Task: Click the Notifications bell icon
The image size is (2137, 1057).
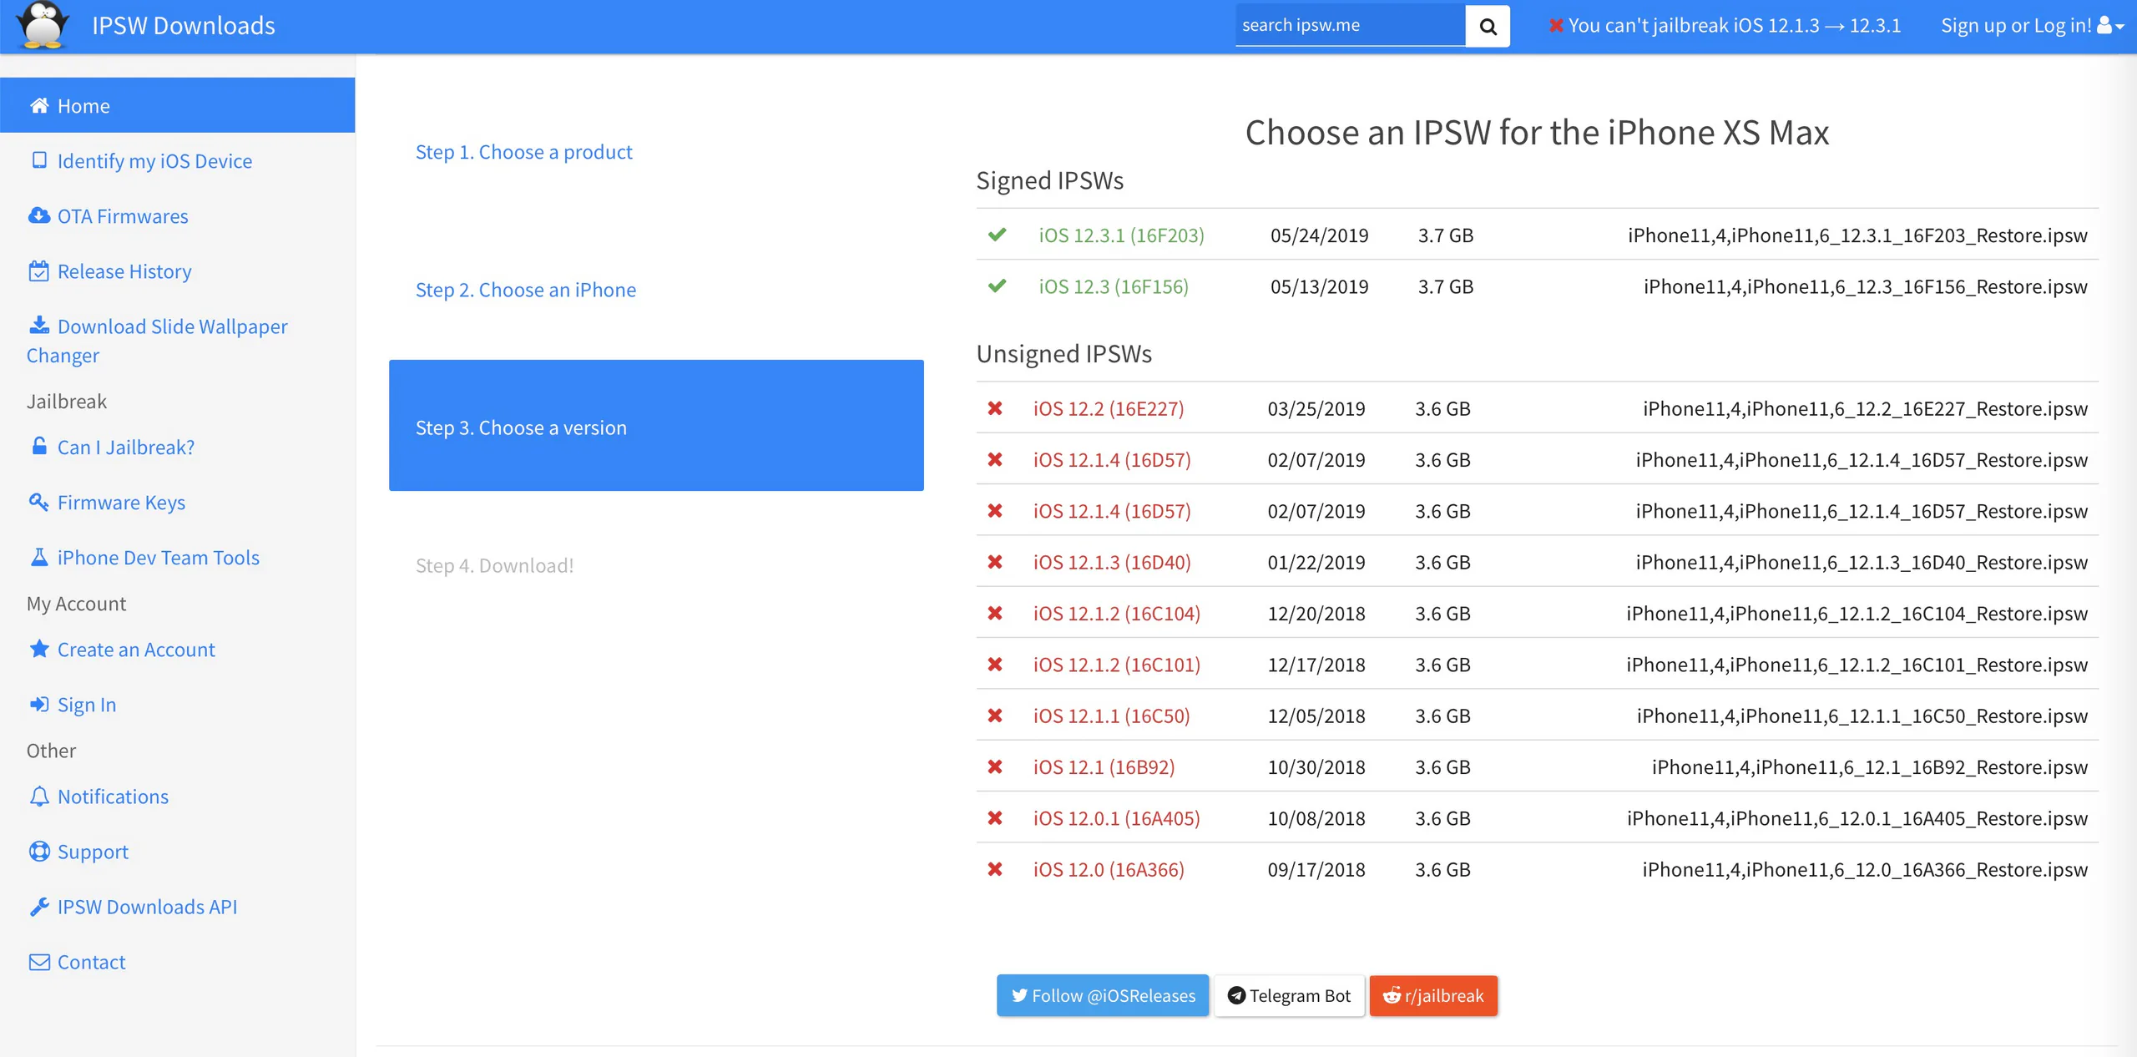Action: click(39, 796)
